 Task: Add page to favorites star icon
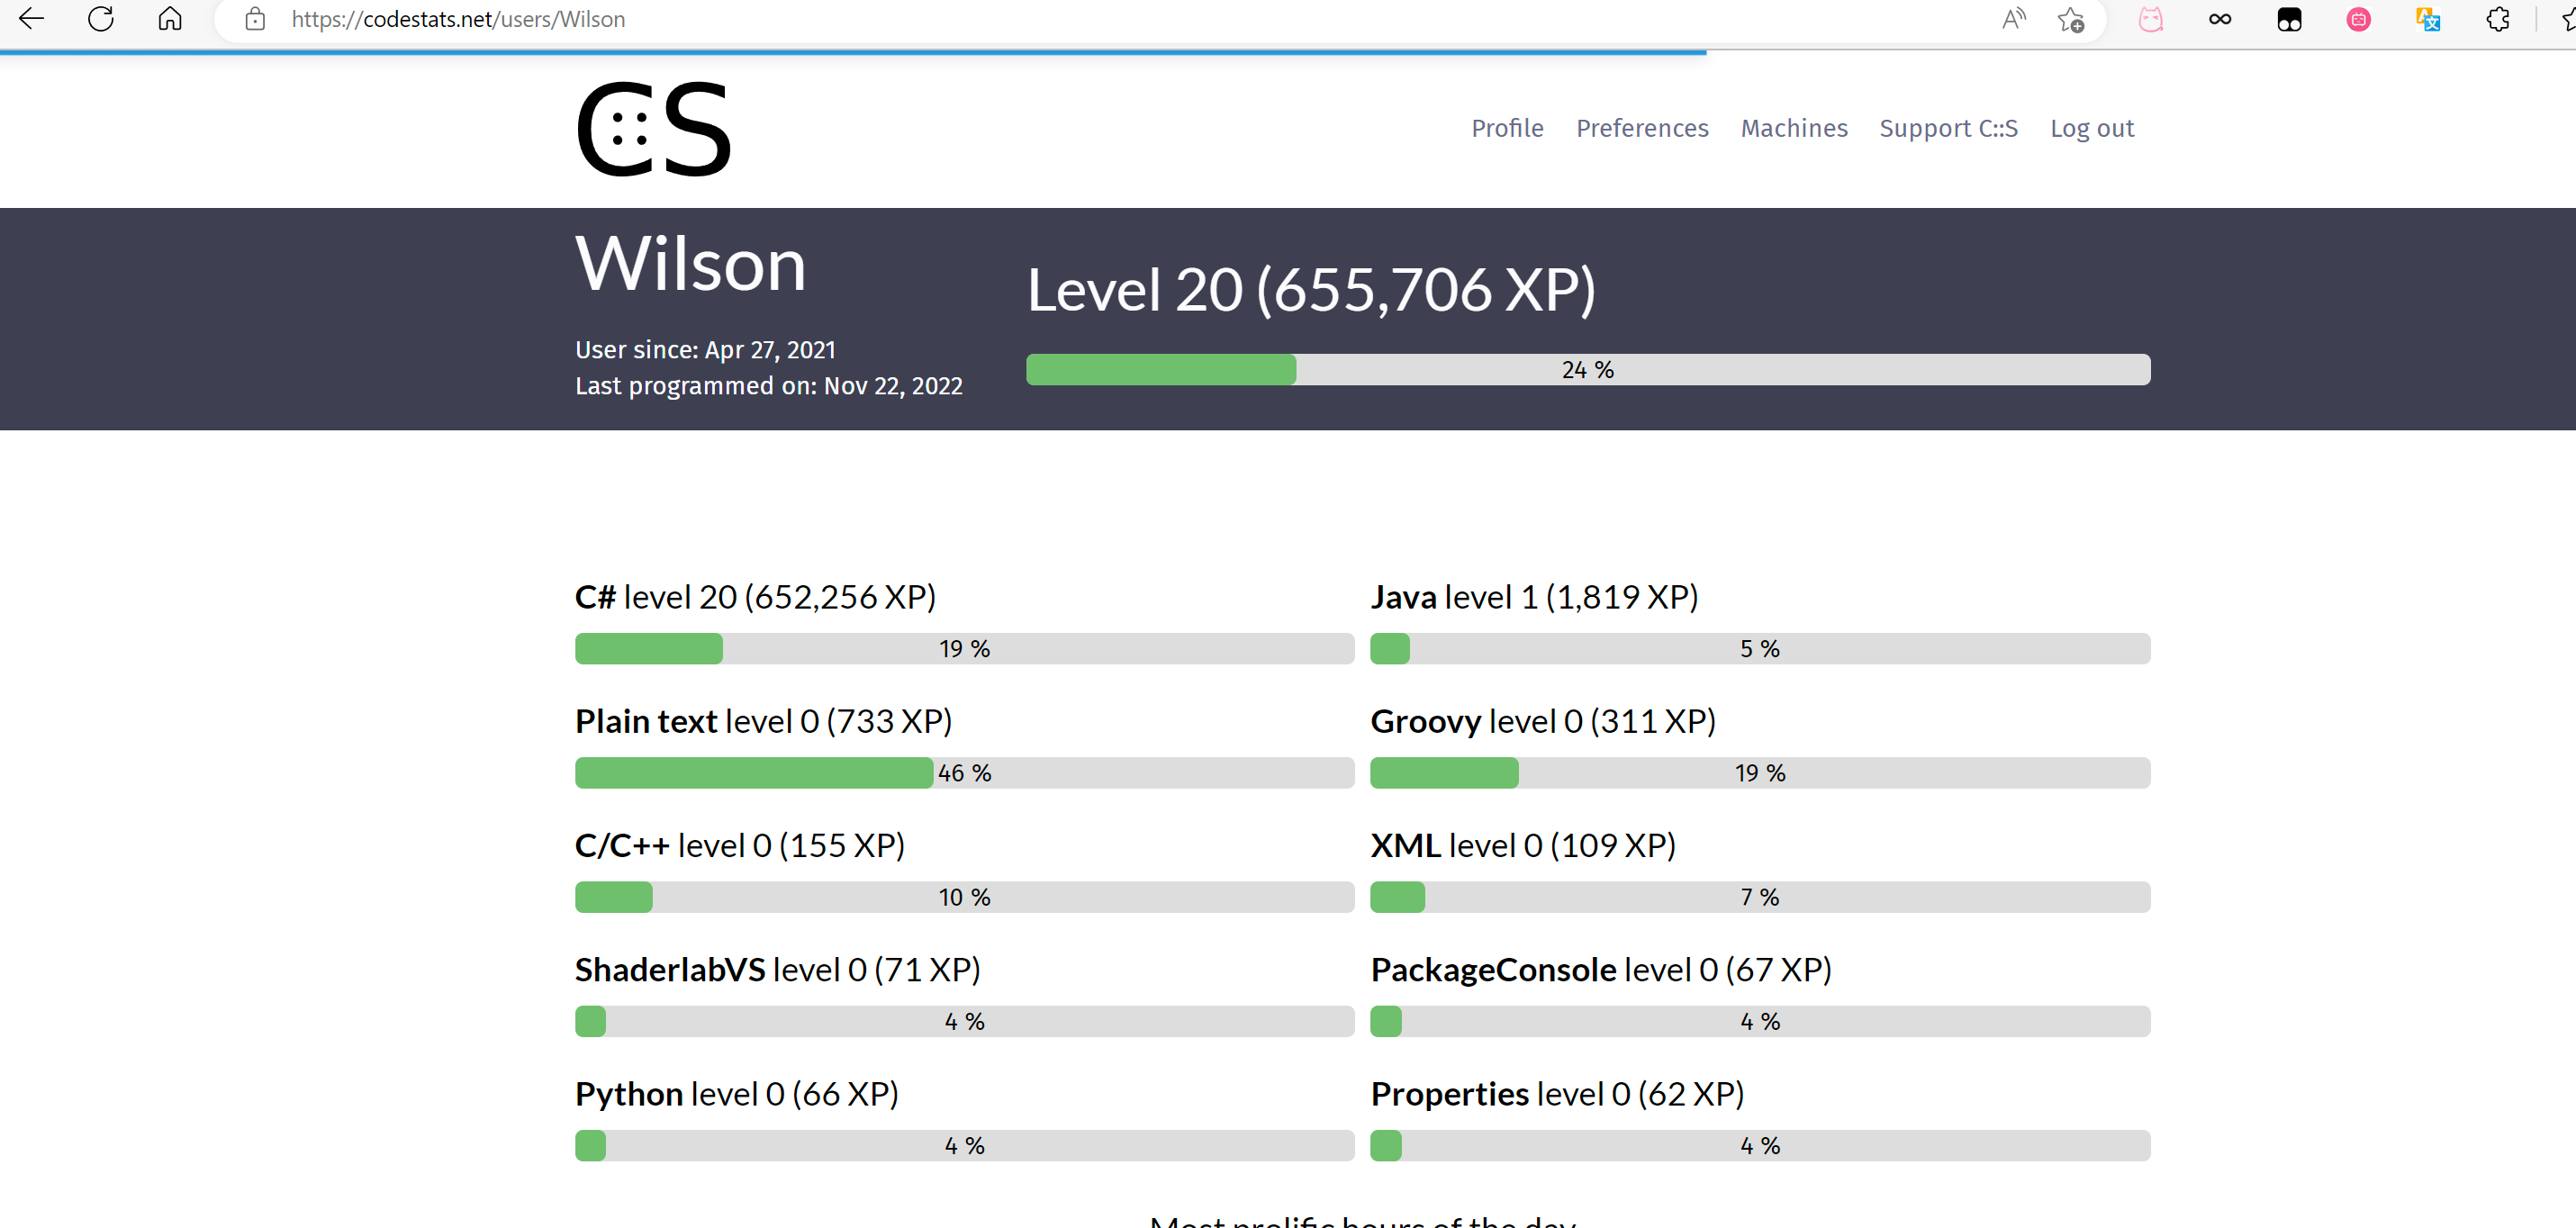[x=2071, y=19]
